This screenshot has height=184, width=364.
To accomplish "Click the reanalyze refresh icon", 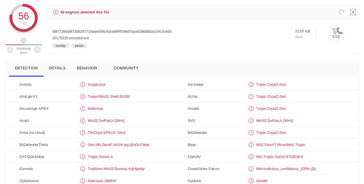I will pyautogui.click(x=342, y=12).
